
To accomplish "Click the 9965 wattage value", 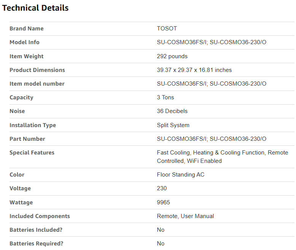I will tap(164, 202).
